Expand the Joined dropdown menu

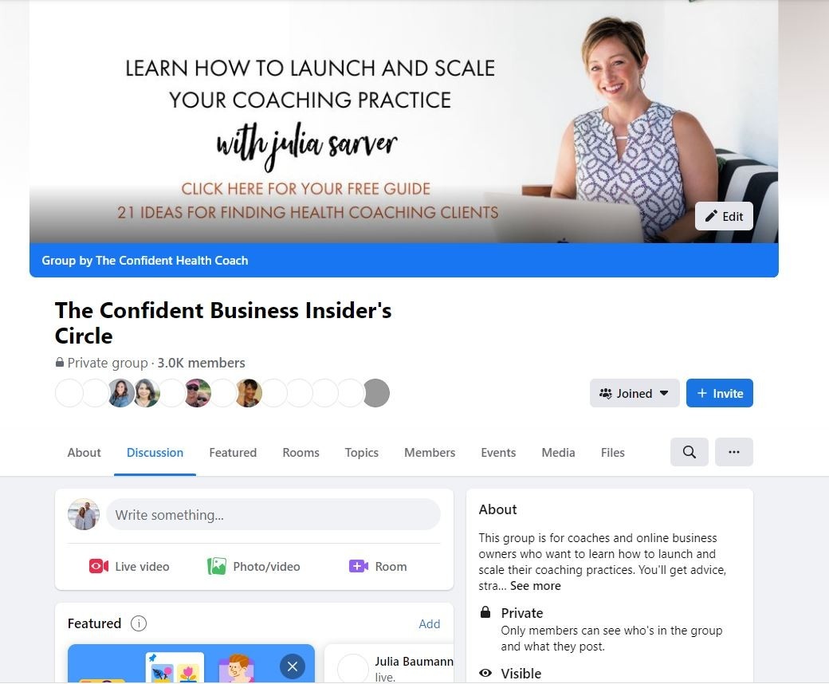[635, 393]
